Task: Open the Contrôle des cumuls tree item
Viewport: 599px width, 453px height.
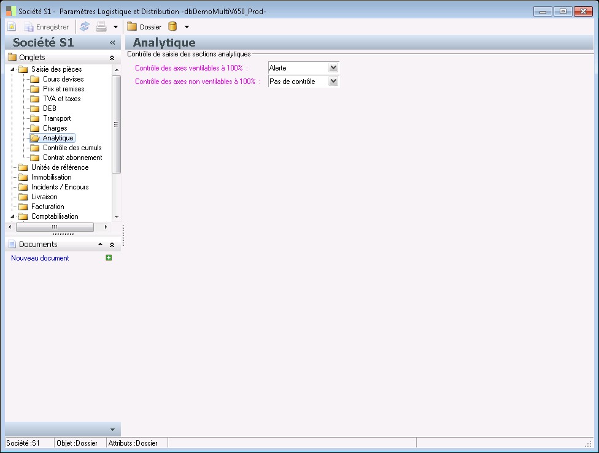Action: click(72, 148)
